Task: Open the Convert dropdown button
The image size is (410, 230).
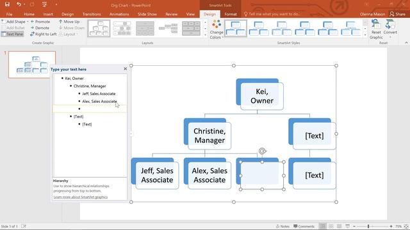Action: 390,29
